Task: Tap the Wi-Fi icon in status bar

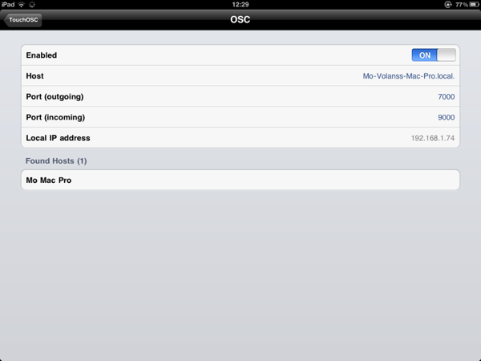Action: (x=22, y=4)
